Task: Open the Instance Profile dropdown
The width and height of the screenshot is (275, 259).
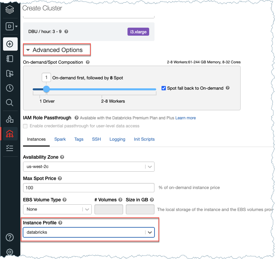Action: (88, 232)
